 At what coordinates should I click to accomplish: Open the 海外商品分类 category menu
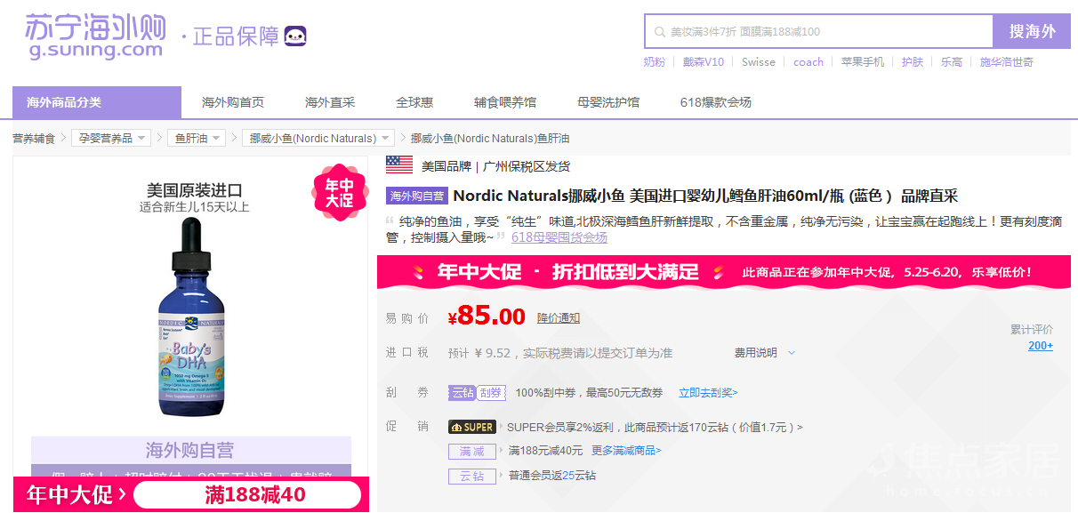tap(97, 102)
